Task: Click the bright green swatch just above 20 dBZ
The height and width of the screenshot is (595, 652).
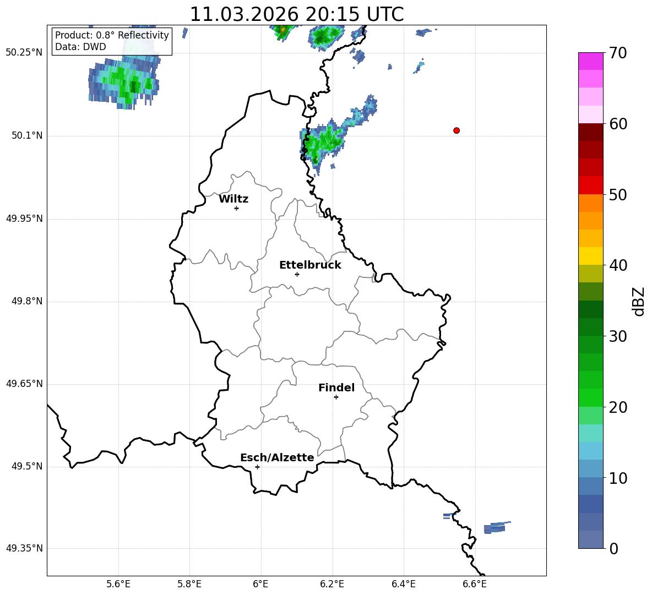Action: point(590,397)
